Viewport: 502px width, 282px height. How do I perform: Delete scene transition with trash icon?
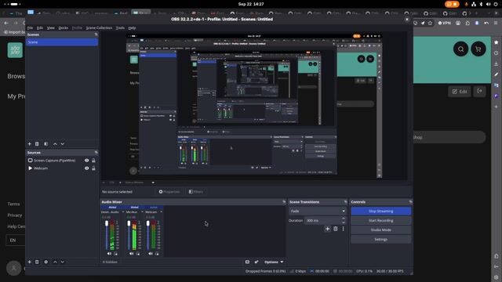(336, 229)
